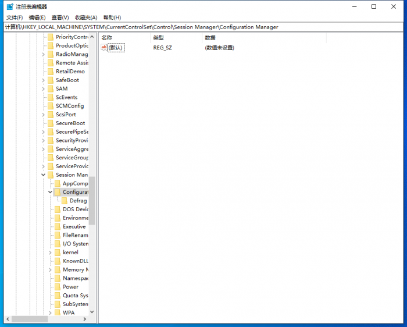Expand the SafeBoot key
The width and height of the screenshot is (407, 327).
click(44, 80)
